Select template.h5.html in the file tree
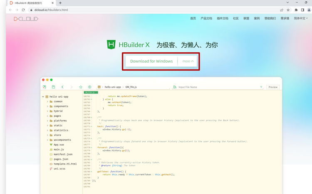The height and width of the screenshot is (194, 312). (65, 164)
